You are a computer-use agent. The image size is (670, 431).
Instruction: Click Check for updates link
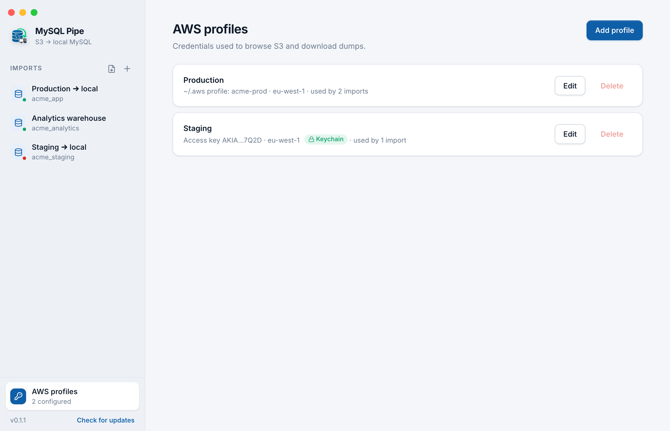tap(106, 420)
